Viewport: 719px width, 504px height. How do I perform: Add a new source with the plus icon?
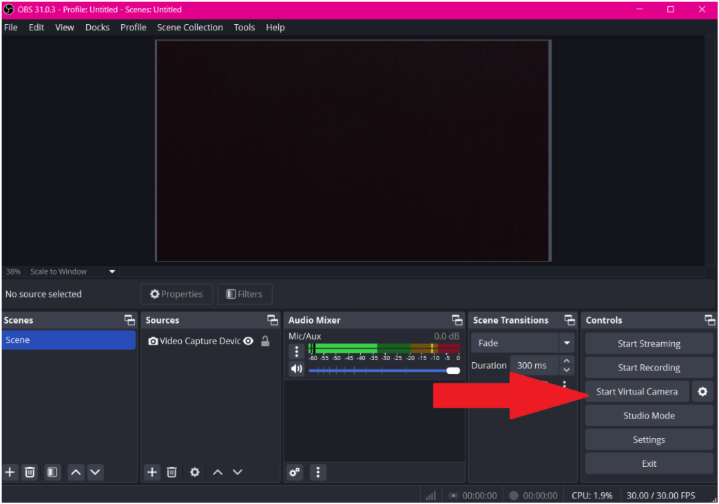click(152, 472)
